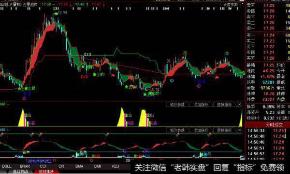
Task: Click the 23.90 peak price label
Action: pos(62,13)
